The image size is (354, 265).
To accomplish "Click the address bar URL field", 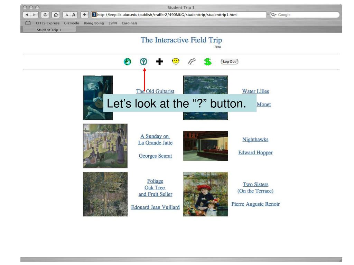I will click(x=179, y=14).
